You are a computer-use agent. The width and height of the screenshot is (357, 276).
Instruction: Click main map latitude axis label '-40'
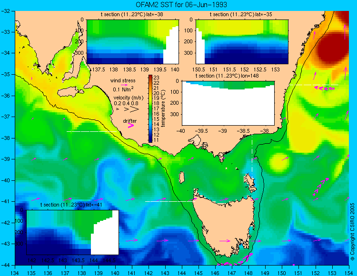(5, 180)
